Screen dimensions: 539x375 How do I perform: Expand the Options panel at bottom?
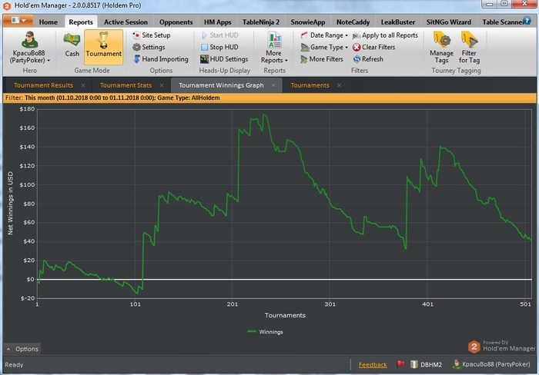[22, 349]
